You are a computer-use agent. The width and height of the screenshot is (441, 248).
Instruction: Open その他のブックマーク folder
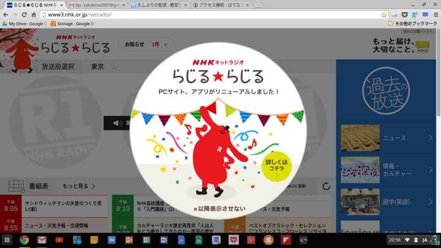click(412, 24)
